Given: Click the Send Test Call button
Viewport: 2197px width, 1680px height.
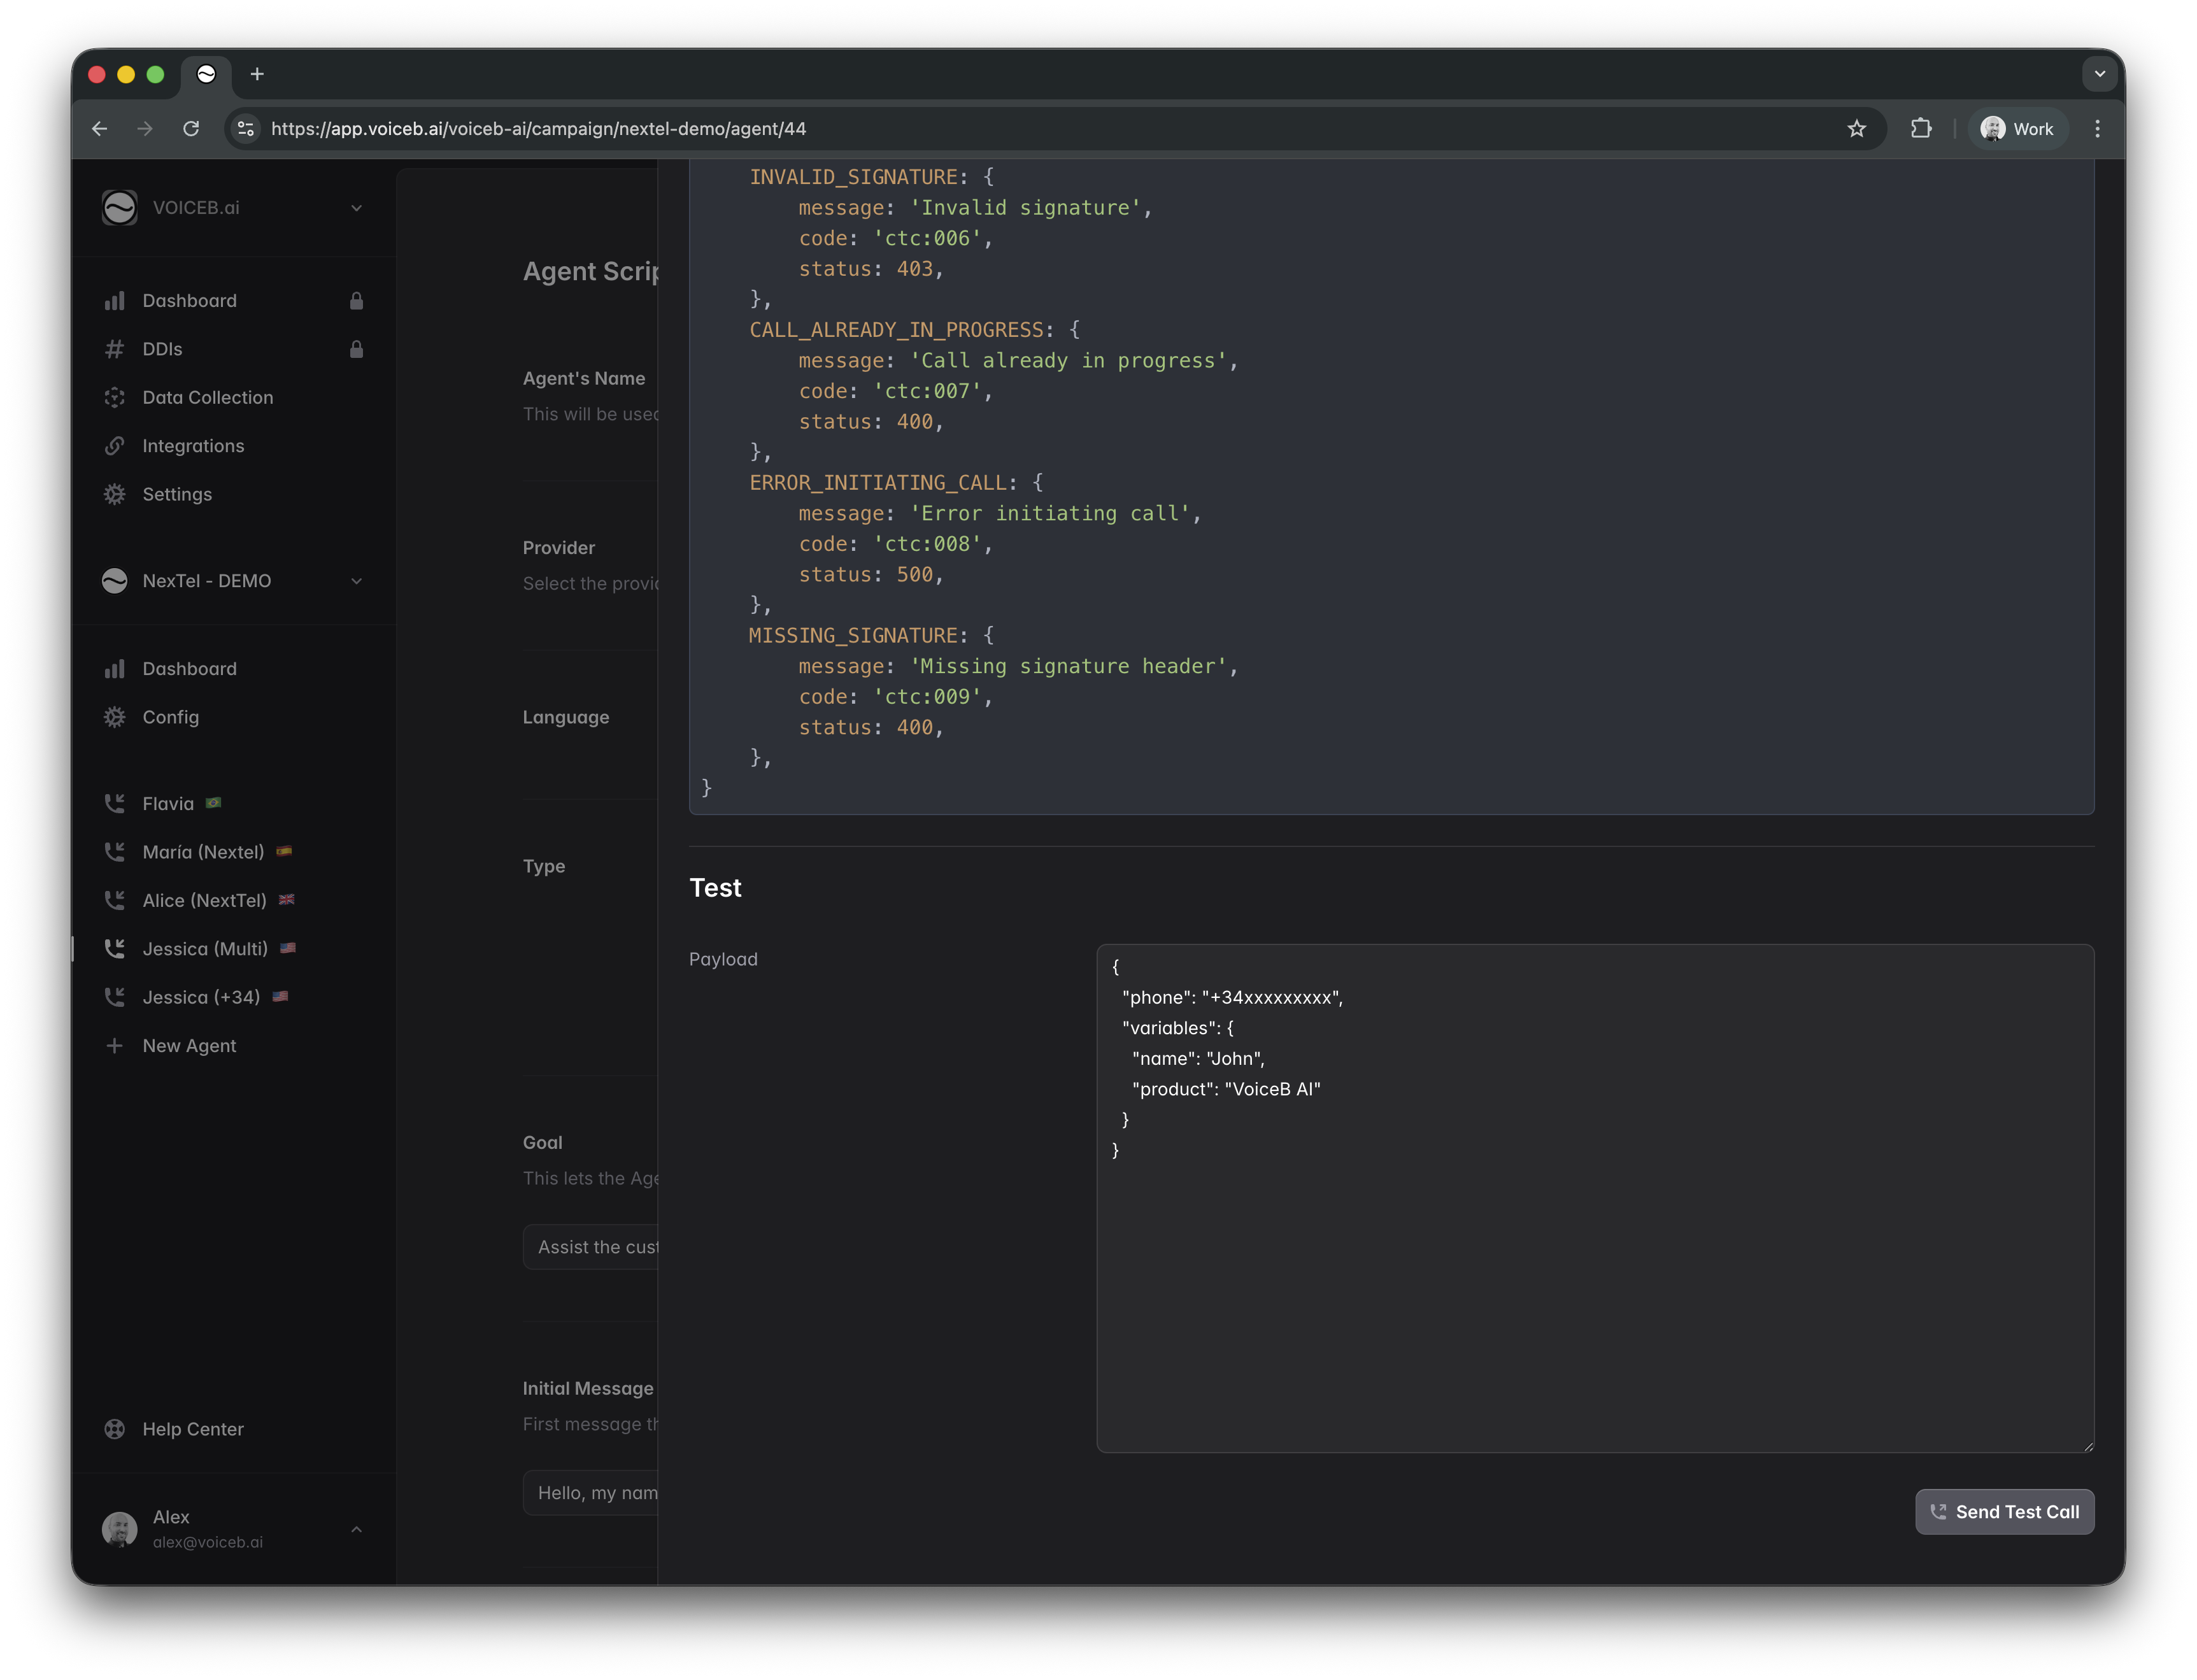Looking at the screenshot, I should point(2004,1512).
